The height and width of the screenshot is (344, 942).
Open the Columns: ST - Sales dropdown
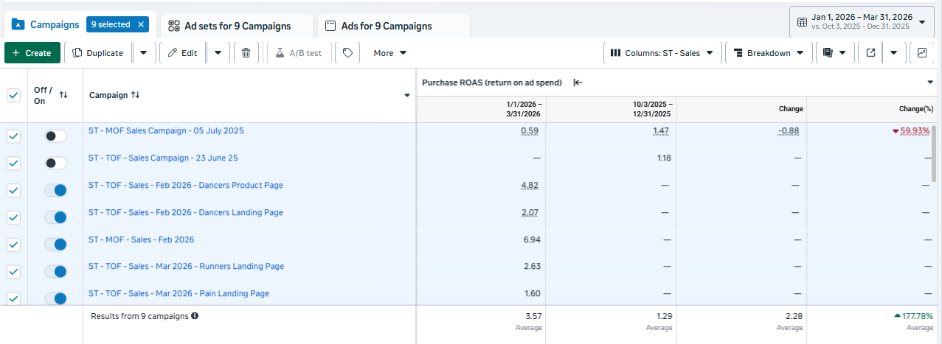(662, 53)
